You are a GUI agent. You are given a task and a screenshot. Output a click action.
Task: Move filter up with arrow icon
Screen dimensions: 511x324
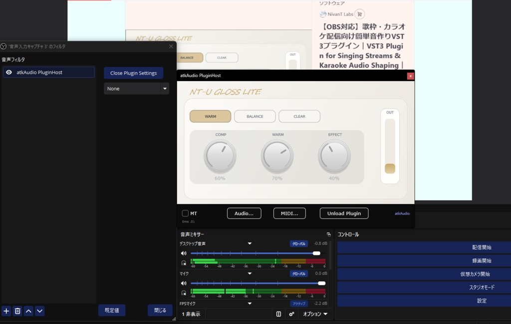click(x=28, y=311)
